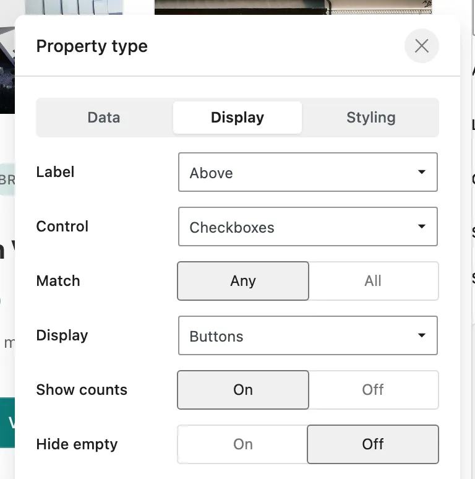Click the 'Control' label

click(x=62, y=227)
